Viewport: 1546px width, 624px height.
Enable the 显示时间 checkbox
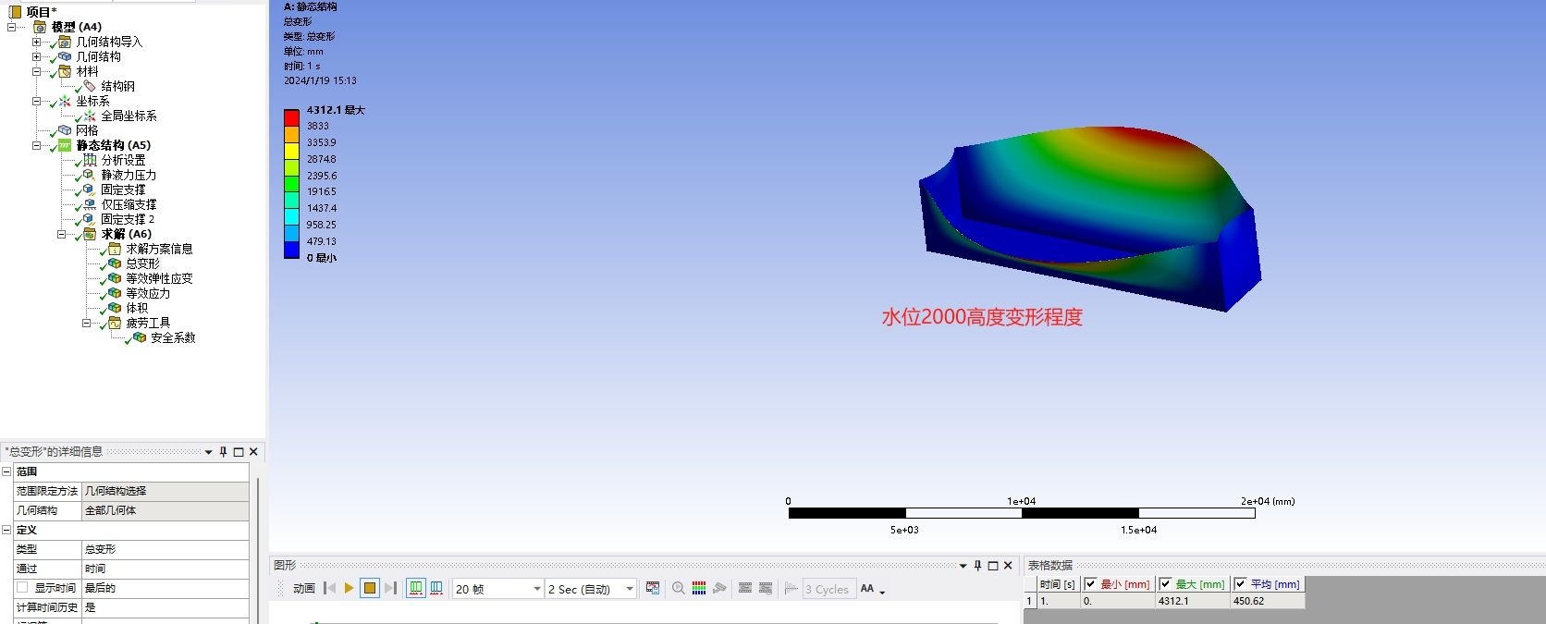click(x=22, y=588)
